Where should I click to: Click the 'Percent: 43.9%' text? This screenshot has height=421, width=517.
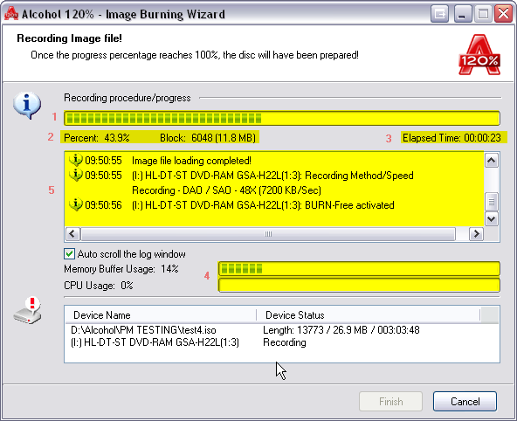tap(97, 137)
